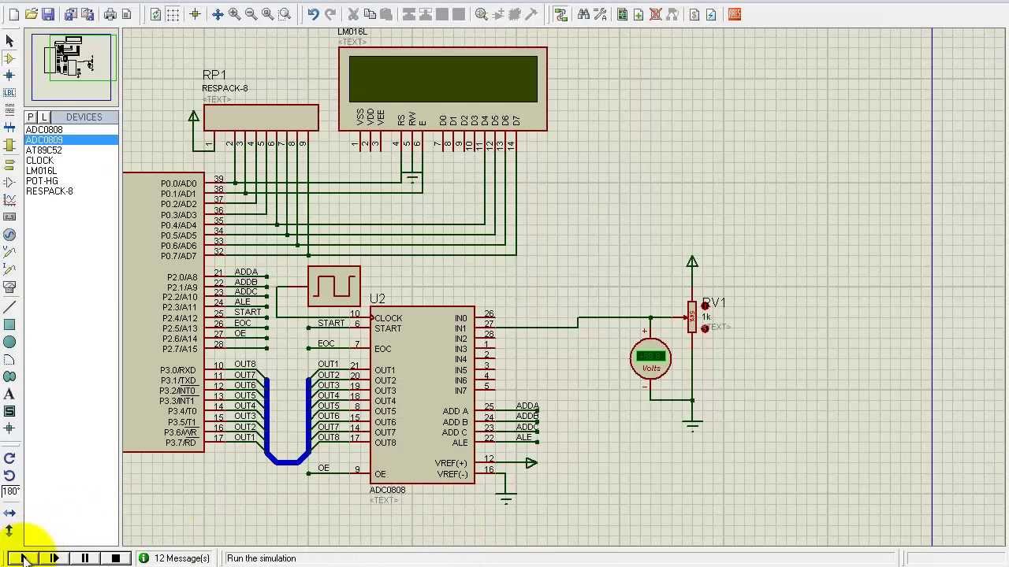Increase the RV1 potentiometer wiper
The height and width of the screenshot is (567, 1009).
[705, 306]
